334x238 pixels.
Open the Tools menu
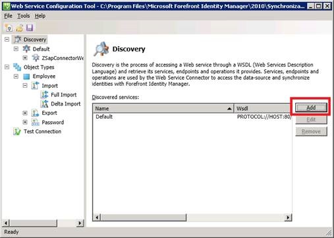coord(24,16)
